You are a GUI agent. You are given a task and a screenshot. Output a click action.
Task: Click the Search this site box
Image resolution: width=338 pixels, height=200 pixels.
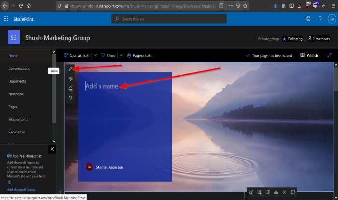click(x=169, y=19)
